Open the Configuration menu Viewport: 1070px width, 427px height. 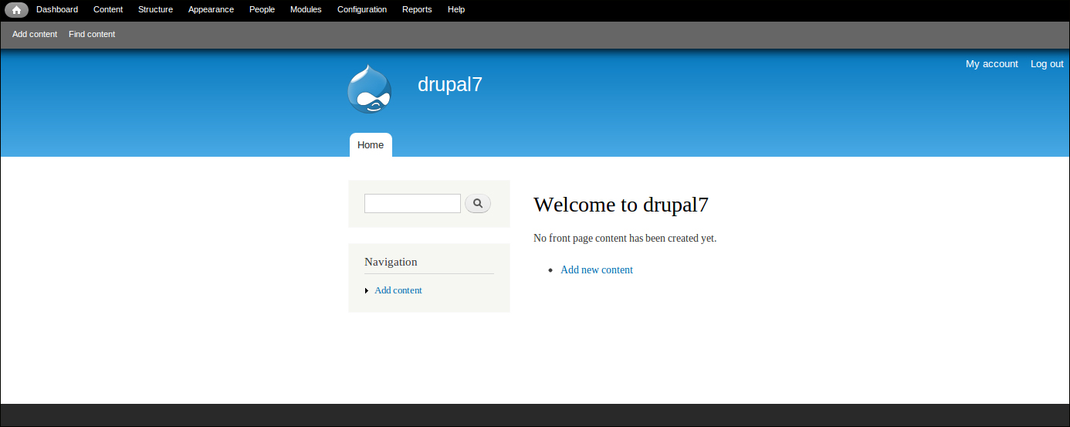[x=362, y=9]
